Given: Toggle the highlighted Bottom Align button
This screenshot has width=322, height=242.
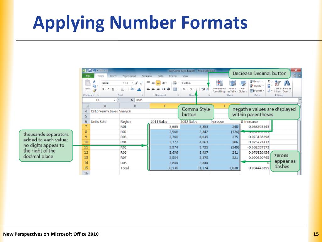Looking at the screenshot, I should point(158,83).
